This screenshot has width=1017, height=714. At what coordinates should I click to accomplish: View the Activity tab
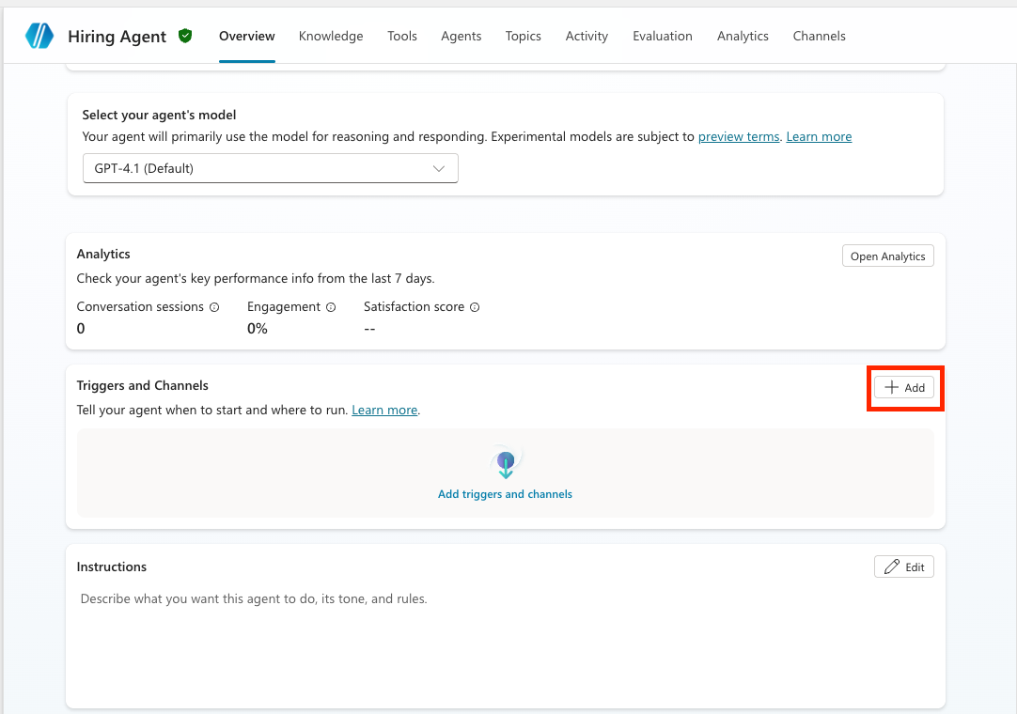pos(587,37)
